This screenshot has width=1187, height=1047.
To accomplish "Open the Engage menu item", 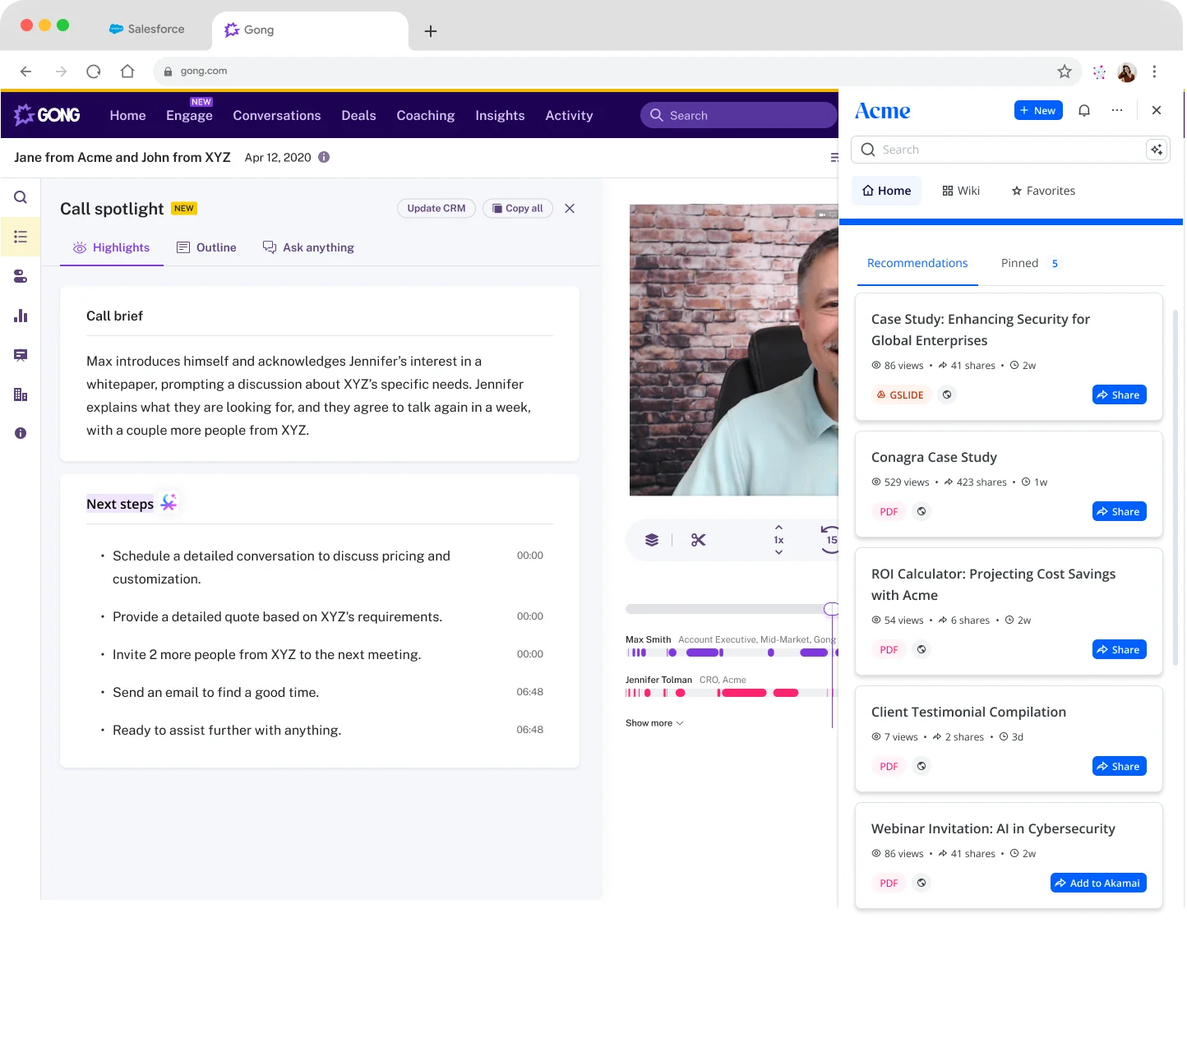I will [x=189, y=115].
